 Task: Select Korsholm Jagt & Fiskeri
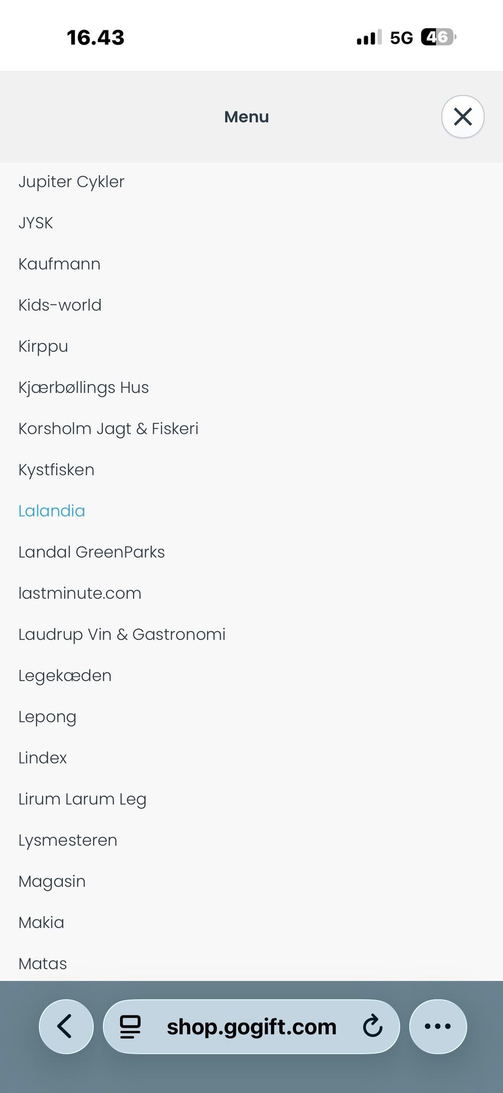(x=108, y=429)
